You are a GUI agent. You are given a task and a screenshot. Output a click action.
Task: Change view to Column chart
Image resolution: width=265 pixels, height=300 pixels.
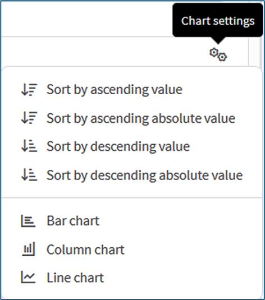[x=85, y=250]
